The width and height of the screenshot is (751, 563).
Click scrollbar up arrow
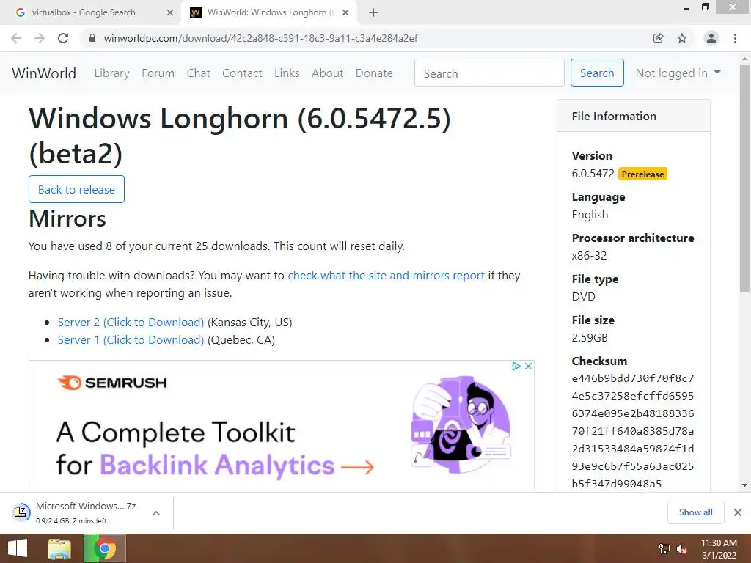pyautogui.click(x=744, y=59)
